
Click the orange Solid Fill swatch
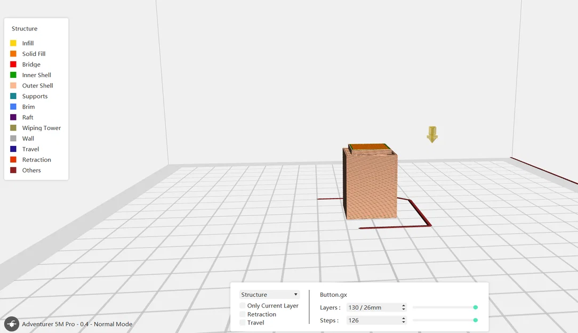coord(13,54)
